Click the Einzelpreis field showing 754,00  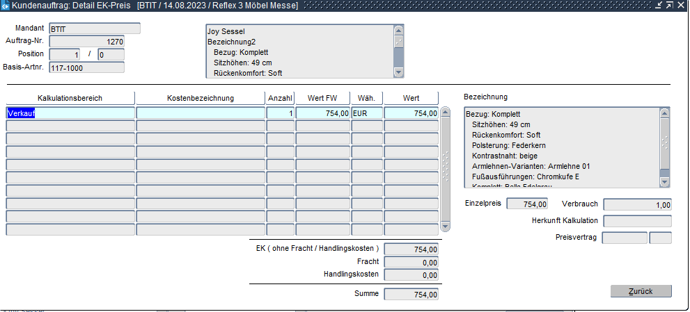pyautogui.click(x=527, y=204)
